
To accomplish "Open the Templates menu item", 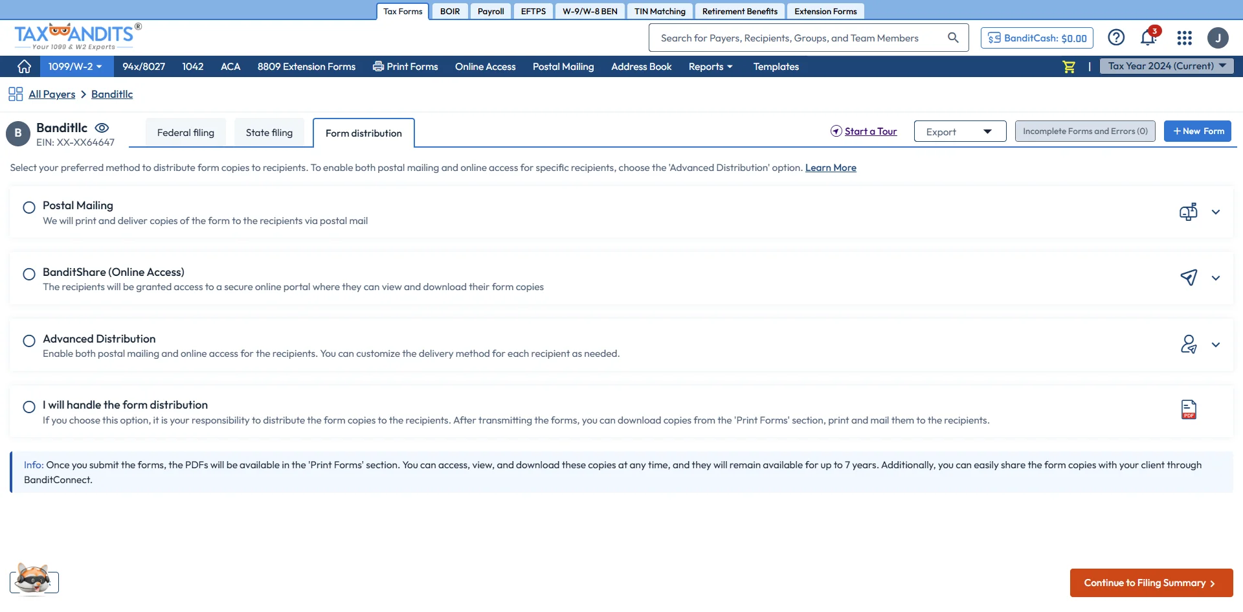I will coord(776,67).
